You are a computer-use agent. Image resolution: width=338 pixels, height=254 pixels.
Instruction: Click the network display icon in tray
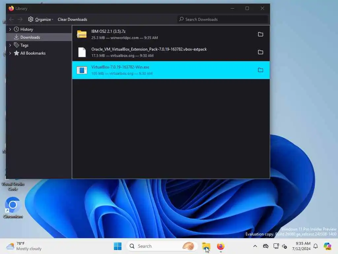click(276, 246)
